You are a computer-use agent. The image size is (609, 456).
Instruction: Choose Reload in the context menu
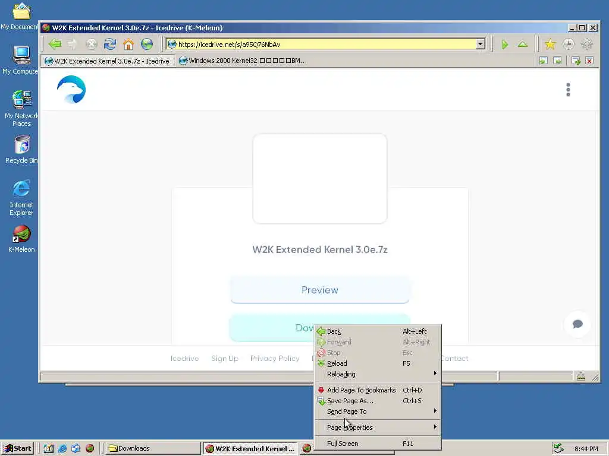click(x=378, y=363)
